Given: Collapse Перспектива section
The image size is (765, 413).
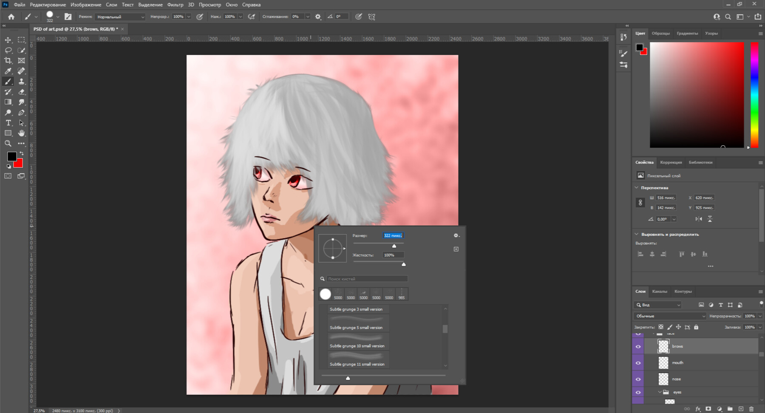Looking at the screenshot, I should coord(637,187).
